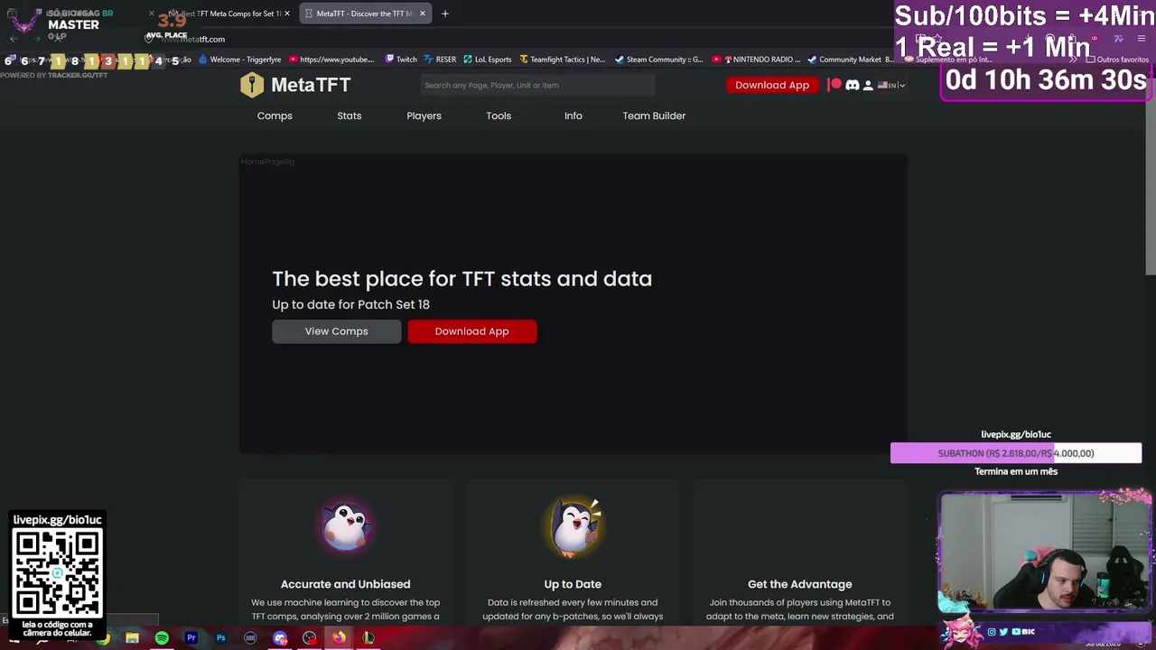1156x650 pixels.
Task: Launch Adobe Photoshop from taskbar
Action: (220, 638)
